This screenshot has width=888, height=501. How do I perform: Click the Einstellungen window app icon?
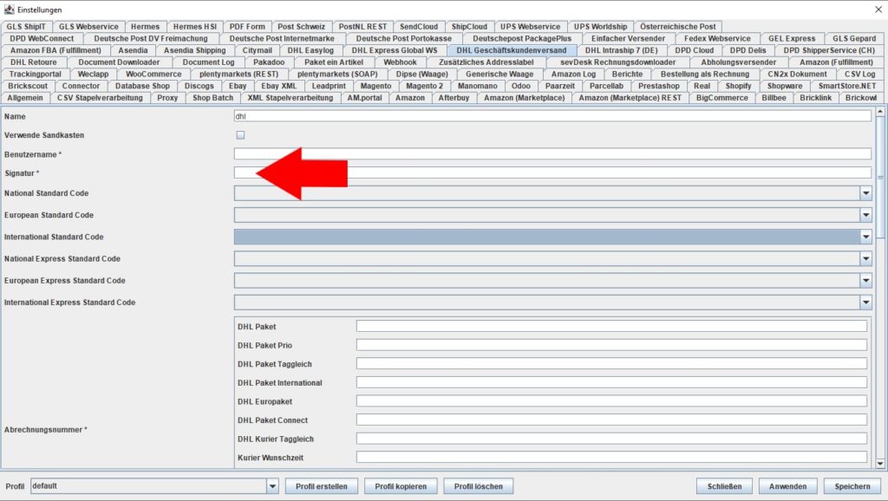9,10
